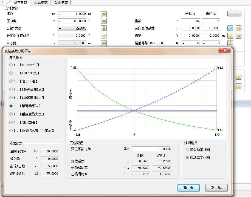Screen dimensions: 251x197
Task: Click gear 2 齿根滑动率 value 1.1736
Action: (161, 174)
